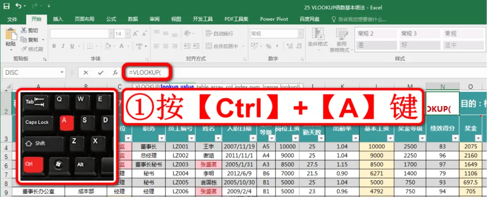Toggle 自动换行 wrap text
The height and width of the screenshot is (197, 487).
(220, 33)
